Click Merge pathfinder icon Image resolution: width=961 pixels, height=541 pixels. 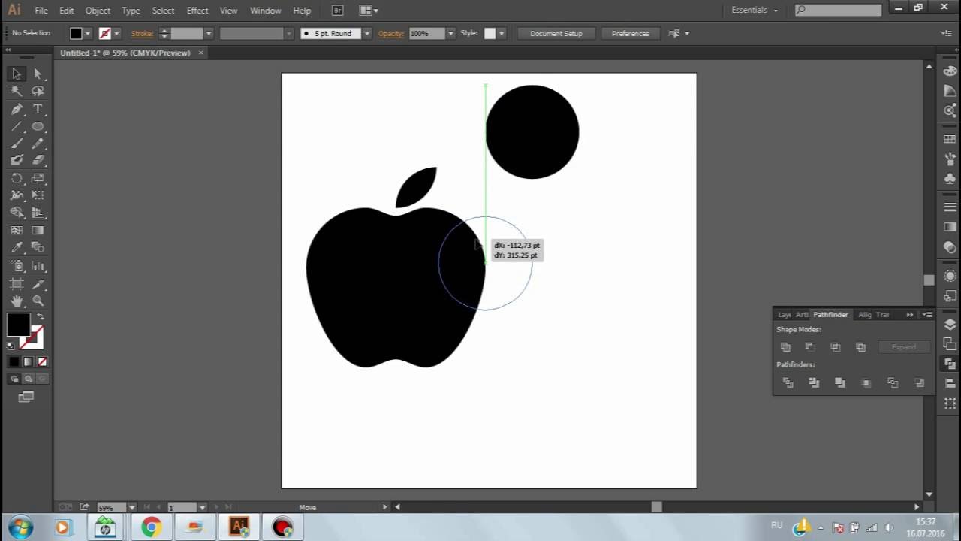(x=840, y=382)
